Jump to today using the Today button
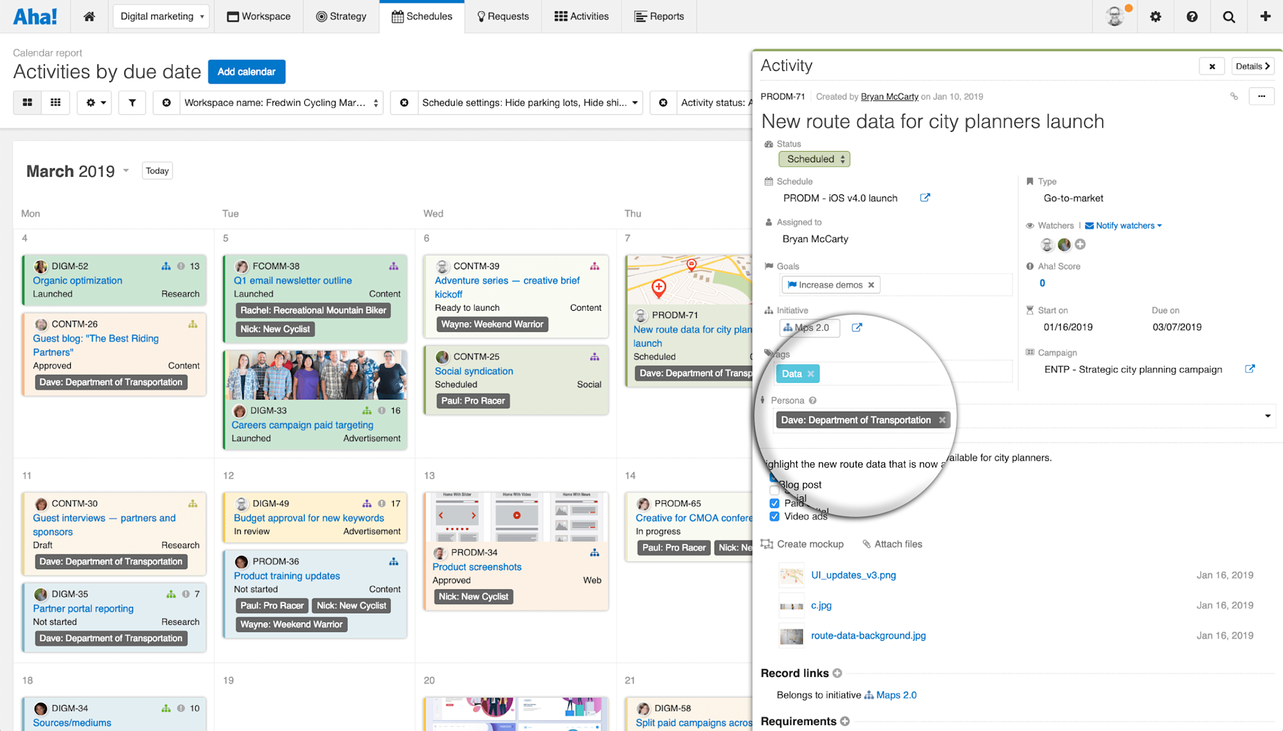Image resolution: width=1283 pixels, height=731 pixels. click(156, 170)
